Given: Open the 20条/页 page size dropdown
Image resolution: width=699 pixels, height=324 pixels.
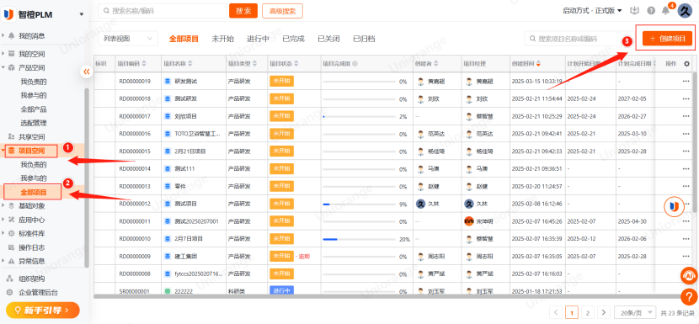Looking at the screenshot, I should pos(635,312).
